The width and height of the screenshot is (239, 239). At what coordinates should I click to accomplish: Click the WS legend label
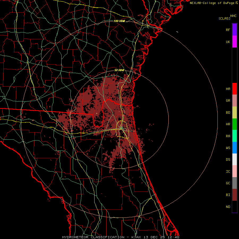tap(228, 148)
